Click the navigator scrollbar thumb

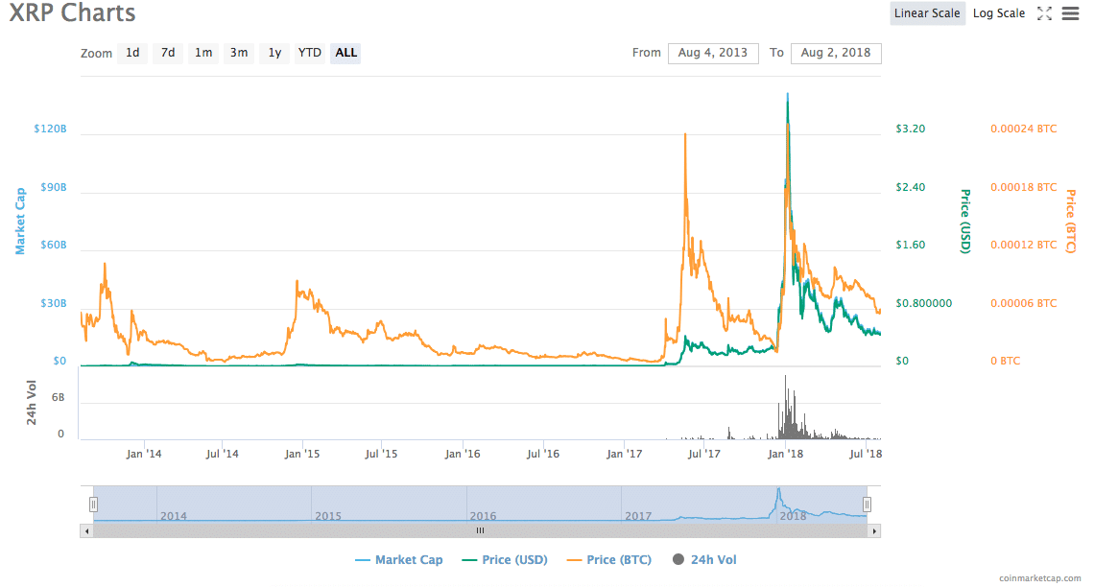coord(480,529)
